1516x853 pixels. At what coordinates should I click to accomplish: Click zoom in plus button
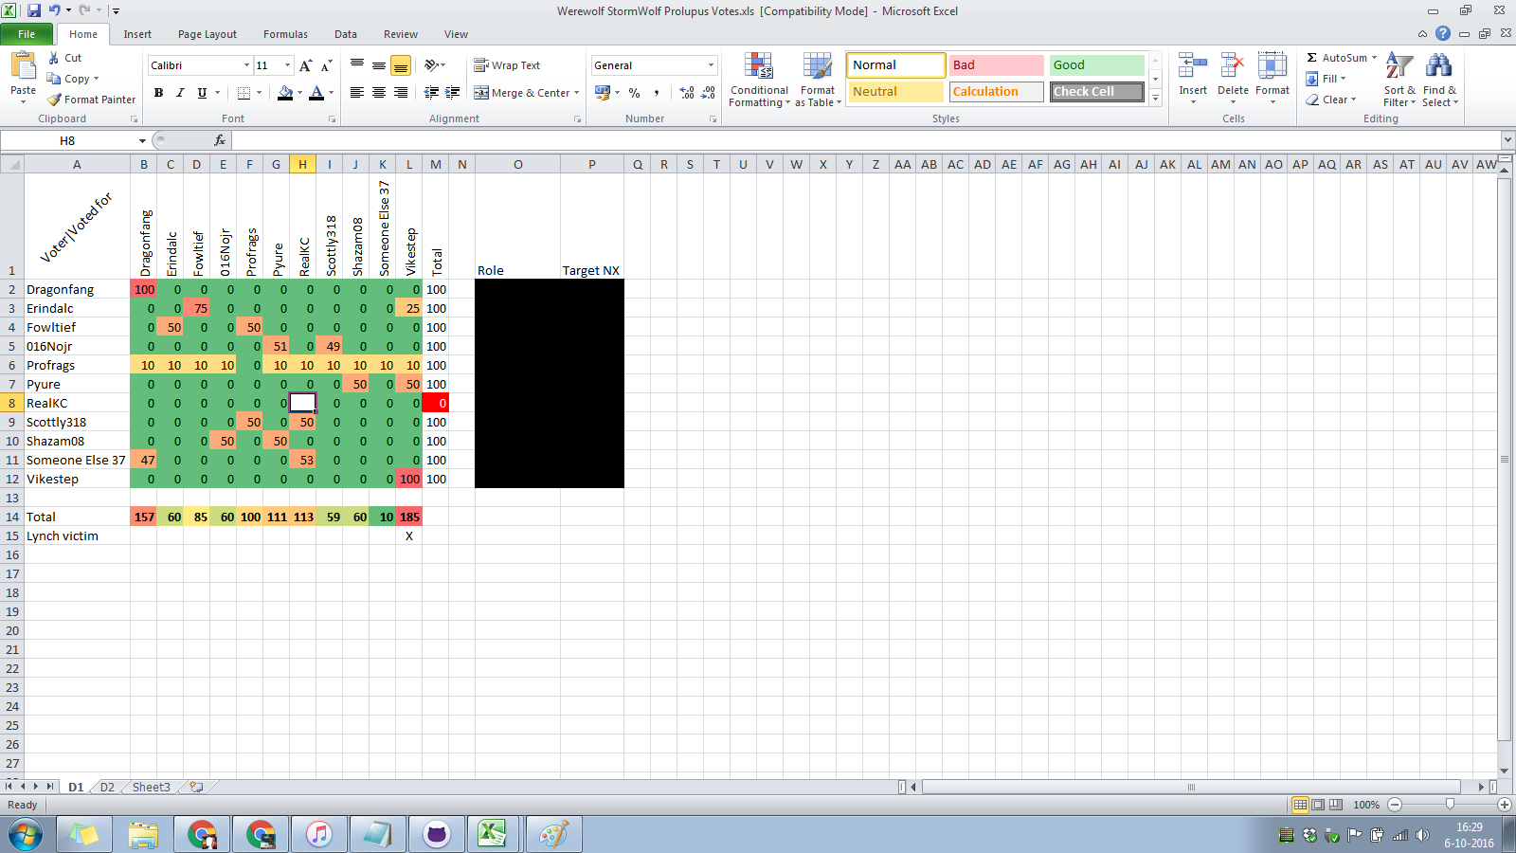point(1505,805)
